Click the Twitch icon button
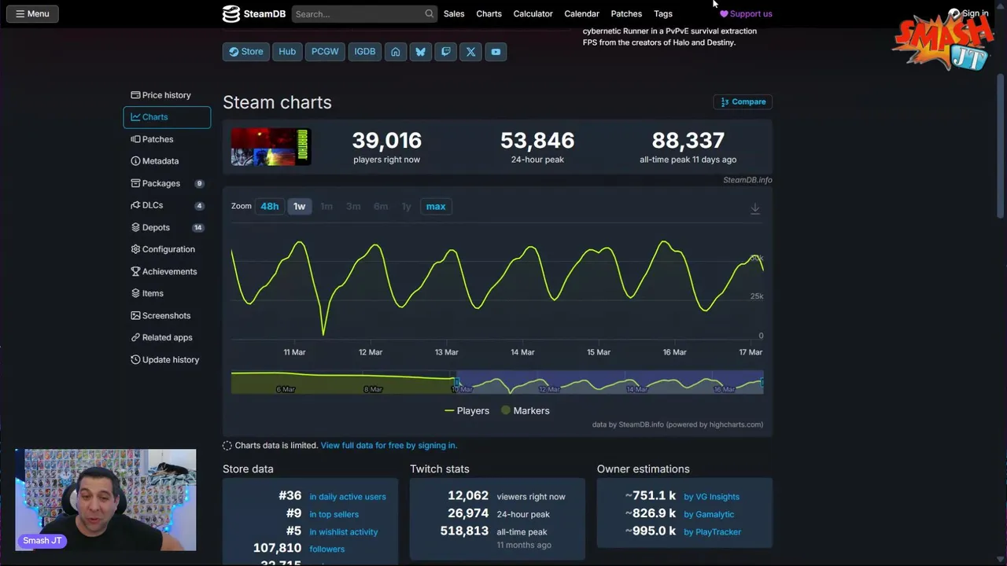The width and height of the screenshot is (1007, 566). (x=446, y=51)
